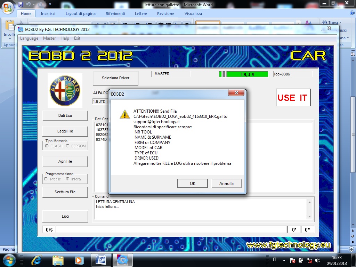Open the Windows Start menu orb
This screenshot has width=356, height=267.
(x=9, y=260)
